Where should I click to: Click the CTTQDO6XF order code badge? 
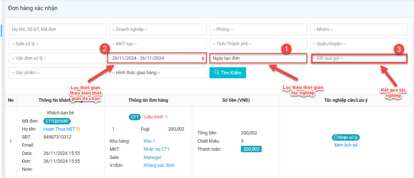click(57, 121)
